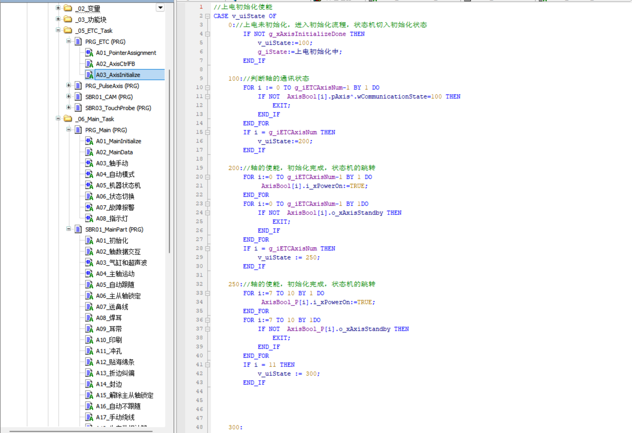Click the tree panel vertical scrollbar
632x433 pixels.
tap(169, 161)
